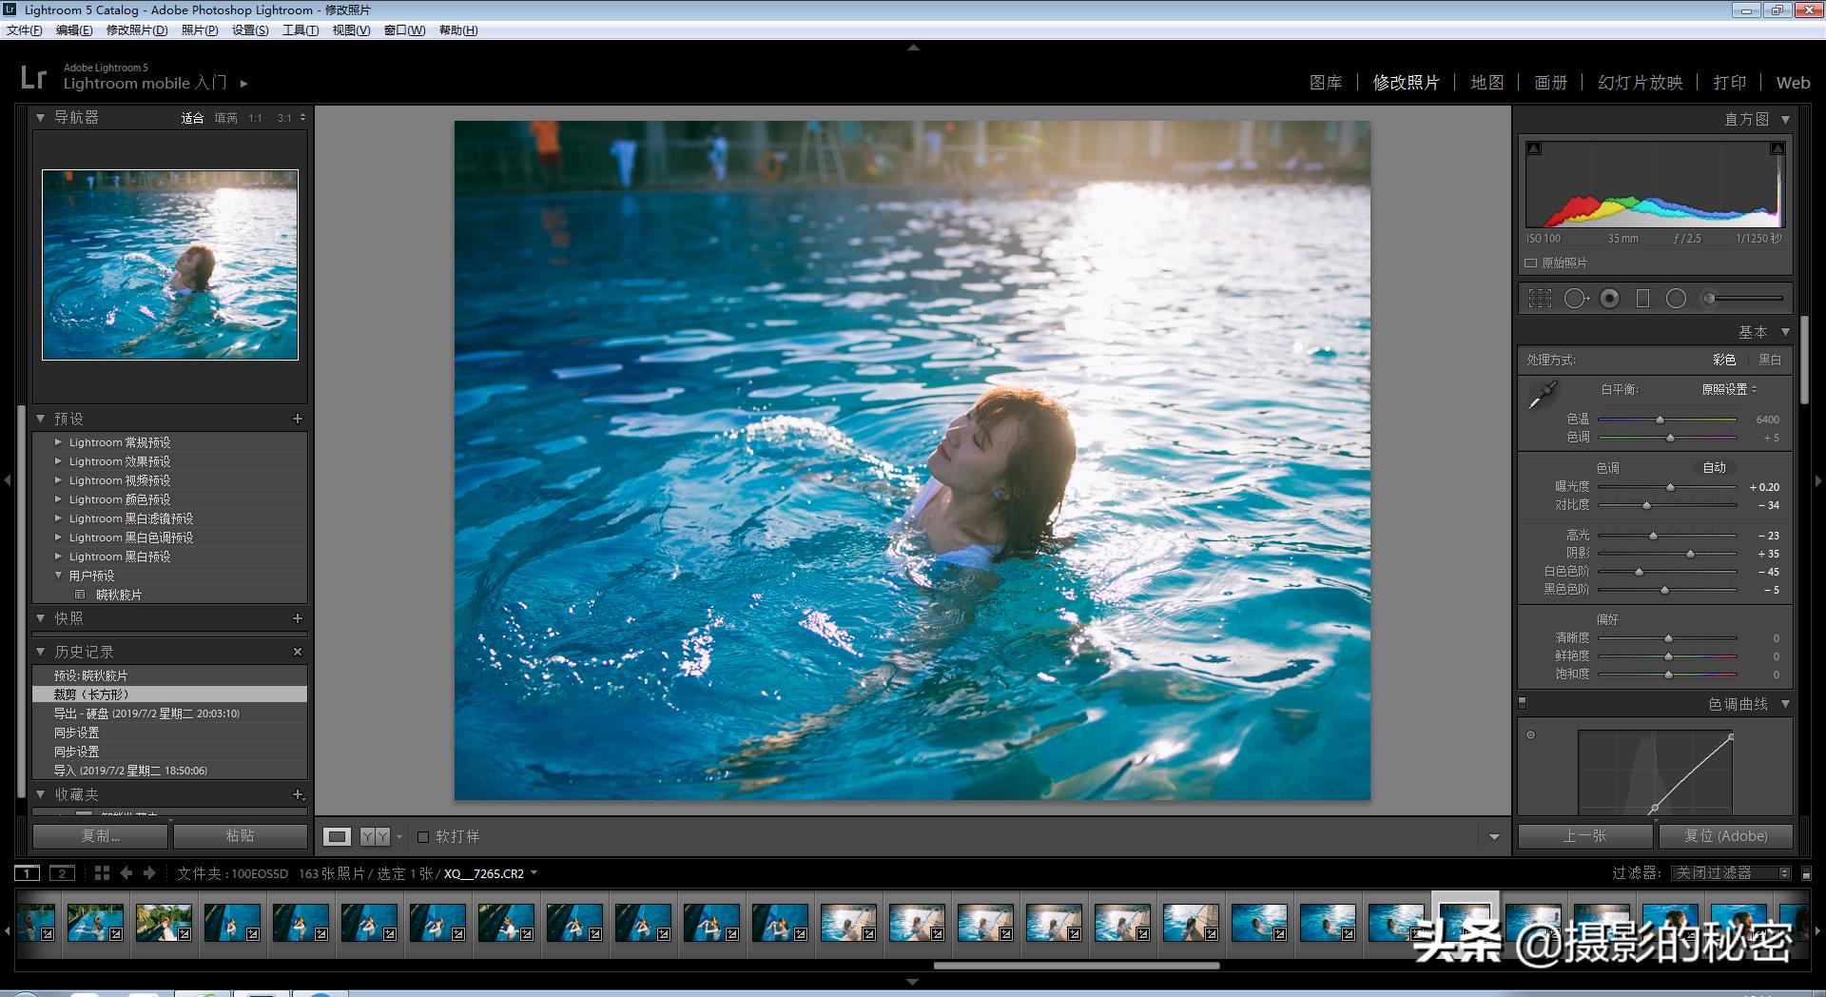Open the 关闭过滤器 filter dropdown

(x=1732, y=873)
